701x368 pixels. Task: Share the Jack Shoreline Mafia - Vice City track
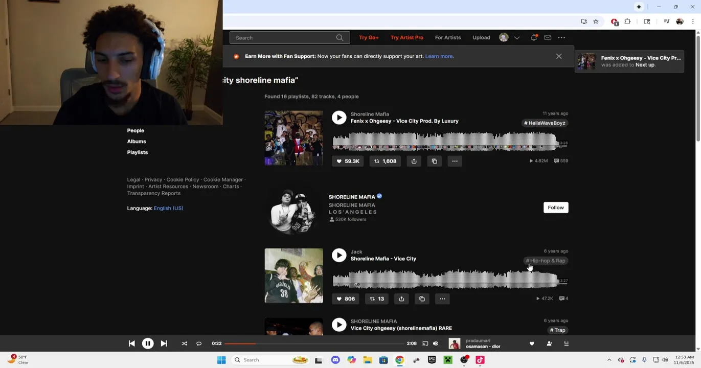401,299
